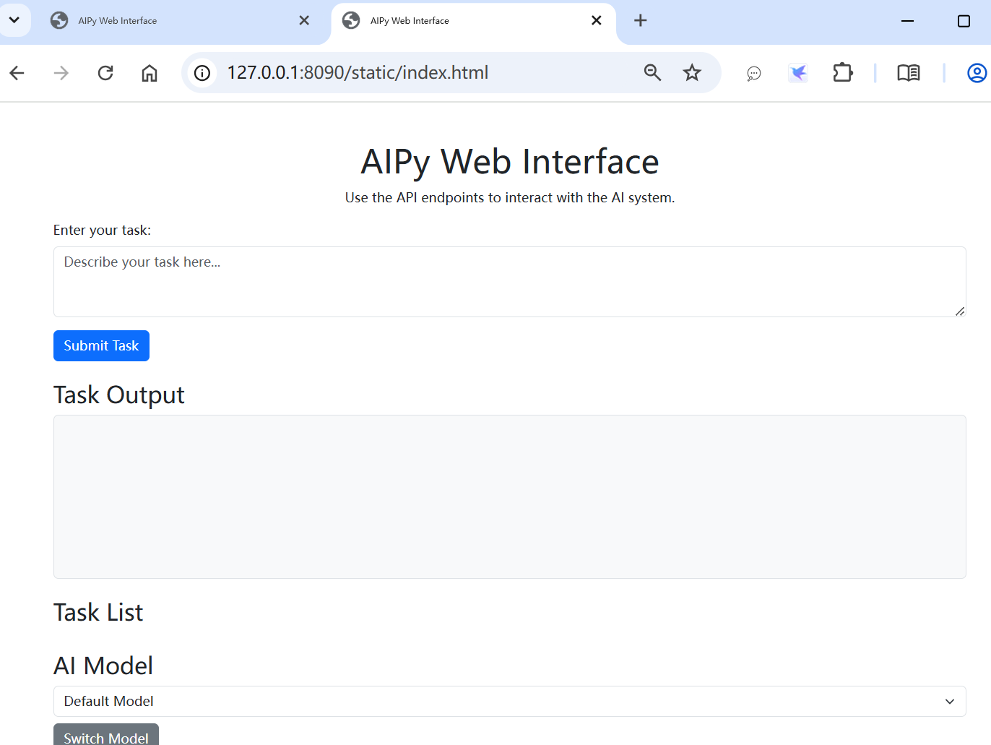Click the AIPy Web Interface heading
Viewport: 991px width, 745px height.
click(x=509, y=162)
